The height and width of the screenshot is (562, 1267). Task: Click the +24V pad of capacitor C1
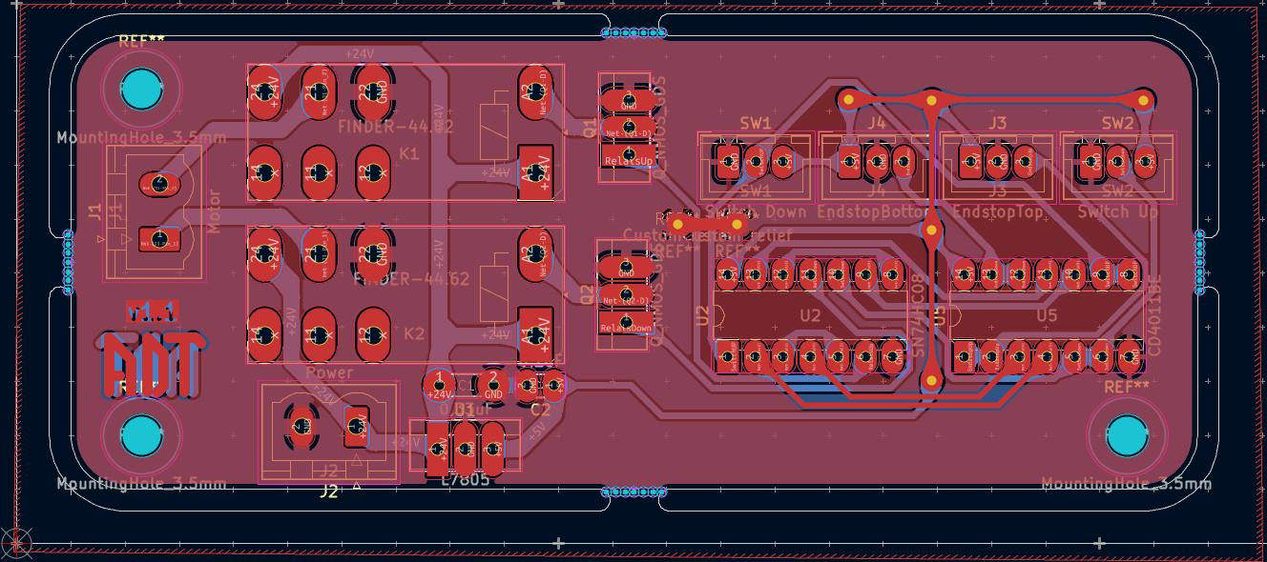pyautogui.click(x=438, y=385)
